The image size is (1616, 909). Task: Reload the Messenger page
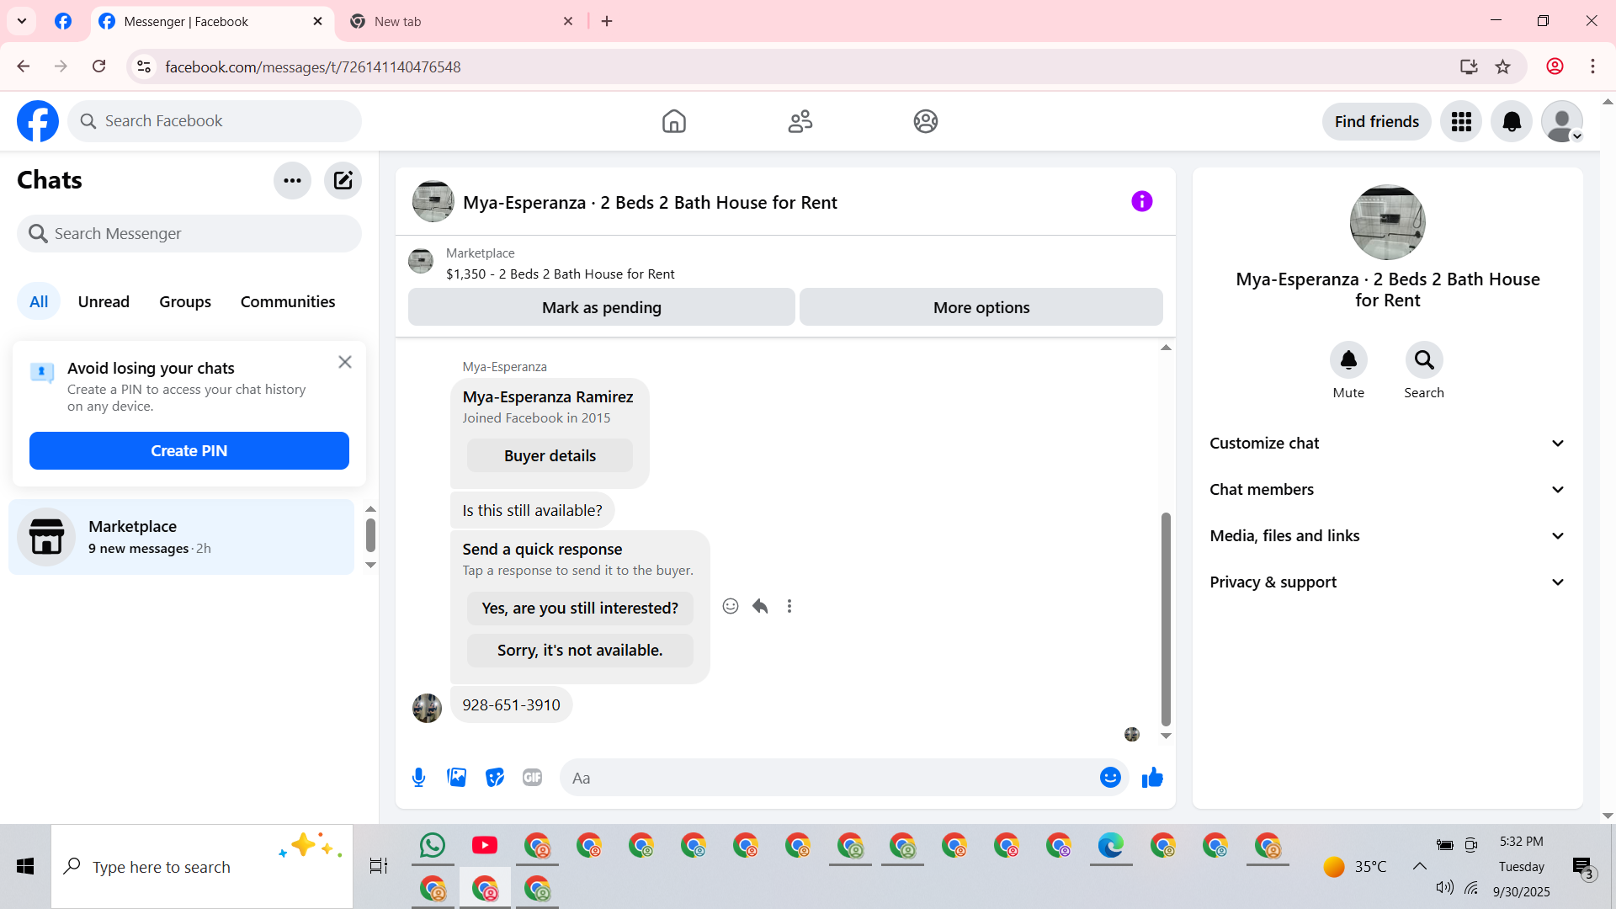tap(99, 66)
